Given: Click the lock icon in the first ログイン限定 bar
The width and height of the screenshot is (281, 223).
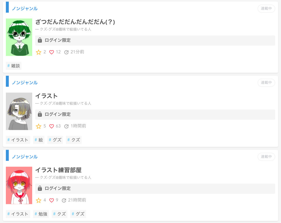Looking at the screenshot, I should click(40, 40).
